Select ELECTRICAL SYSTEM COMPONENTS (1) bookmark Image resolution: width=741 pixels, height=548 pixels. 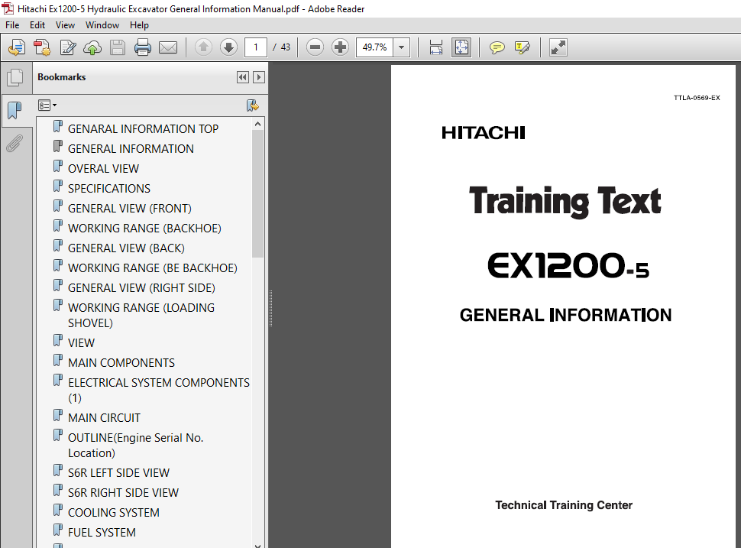159,390
